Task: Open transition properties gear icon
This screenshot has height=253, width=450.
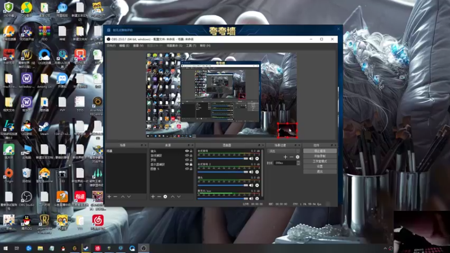Action: 298,157
